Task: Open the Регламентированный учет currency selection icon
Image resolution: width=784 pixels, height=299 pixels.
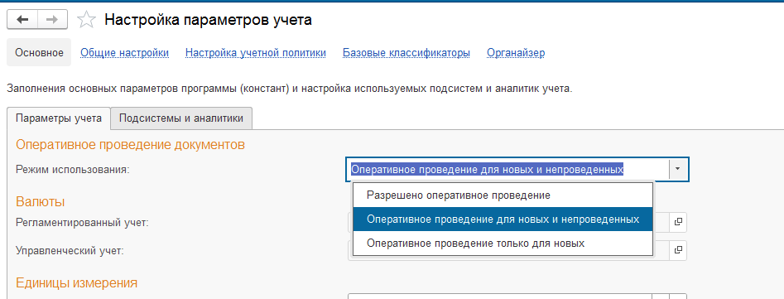Action: [x=678, y=222]
